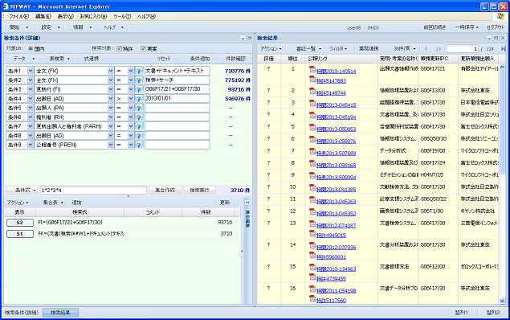Open operator dropdown on 条件4 row
Viewport: 510px width, 320px height.
130,99
